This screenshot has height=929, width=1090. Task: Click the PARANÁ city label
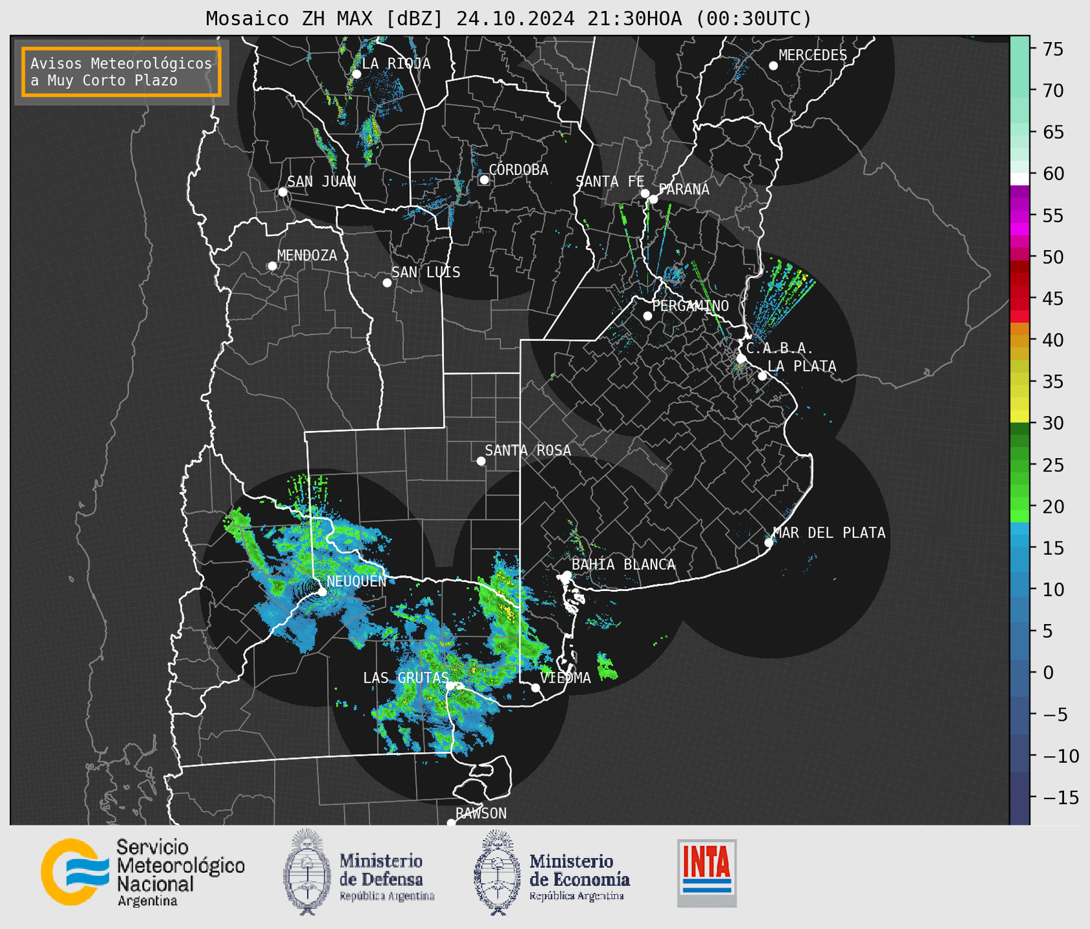point(684,189)
